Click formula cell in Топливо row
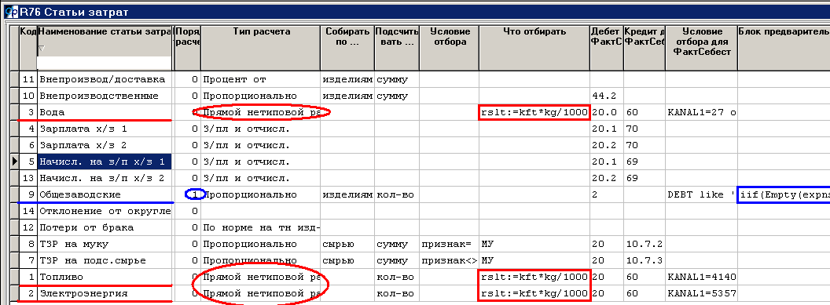Viewport: 830px width, 305px height. 534,277
